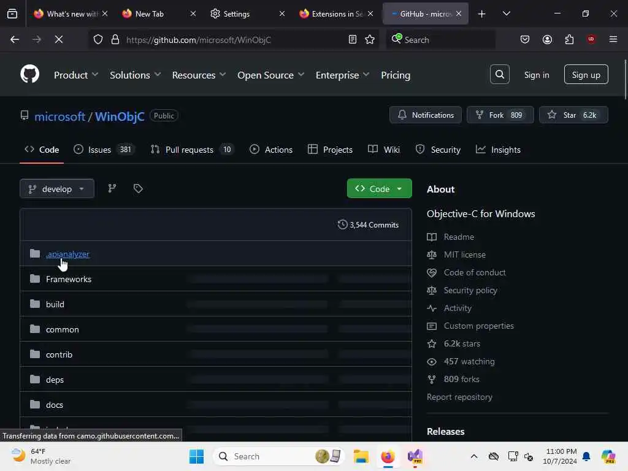Click the GitHub search magnifier icon
Image resolution: width=628 pixels, height=471 pixels.
point(499,74)
